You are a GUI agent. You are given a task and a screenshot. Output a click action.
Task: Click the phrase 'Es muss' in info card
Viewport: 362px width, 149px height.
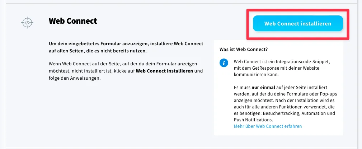[x=241, y=88]
